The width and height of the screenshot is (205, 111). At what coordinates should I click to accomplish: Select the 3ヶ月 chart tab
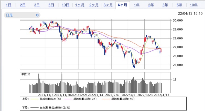(x=108, y=5)
